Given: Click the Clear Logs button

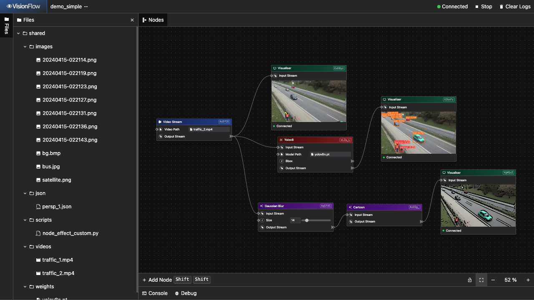Looking at the screenshot, I should tap(515, 7).
